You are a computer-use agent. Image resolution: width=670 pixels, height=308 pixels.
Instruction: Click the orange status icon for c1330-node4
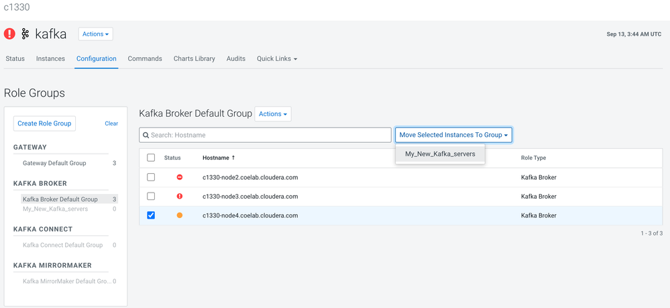pos(179,215)
